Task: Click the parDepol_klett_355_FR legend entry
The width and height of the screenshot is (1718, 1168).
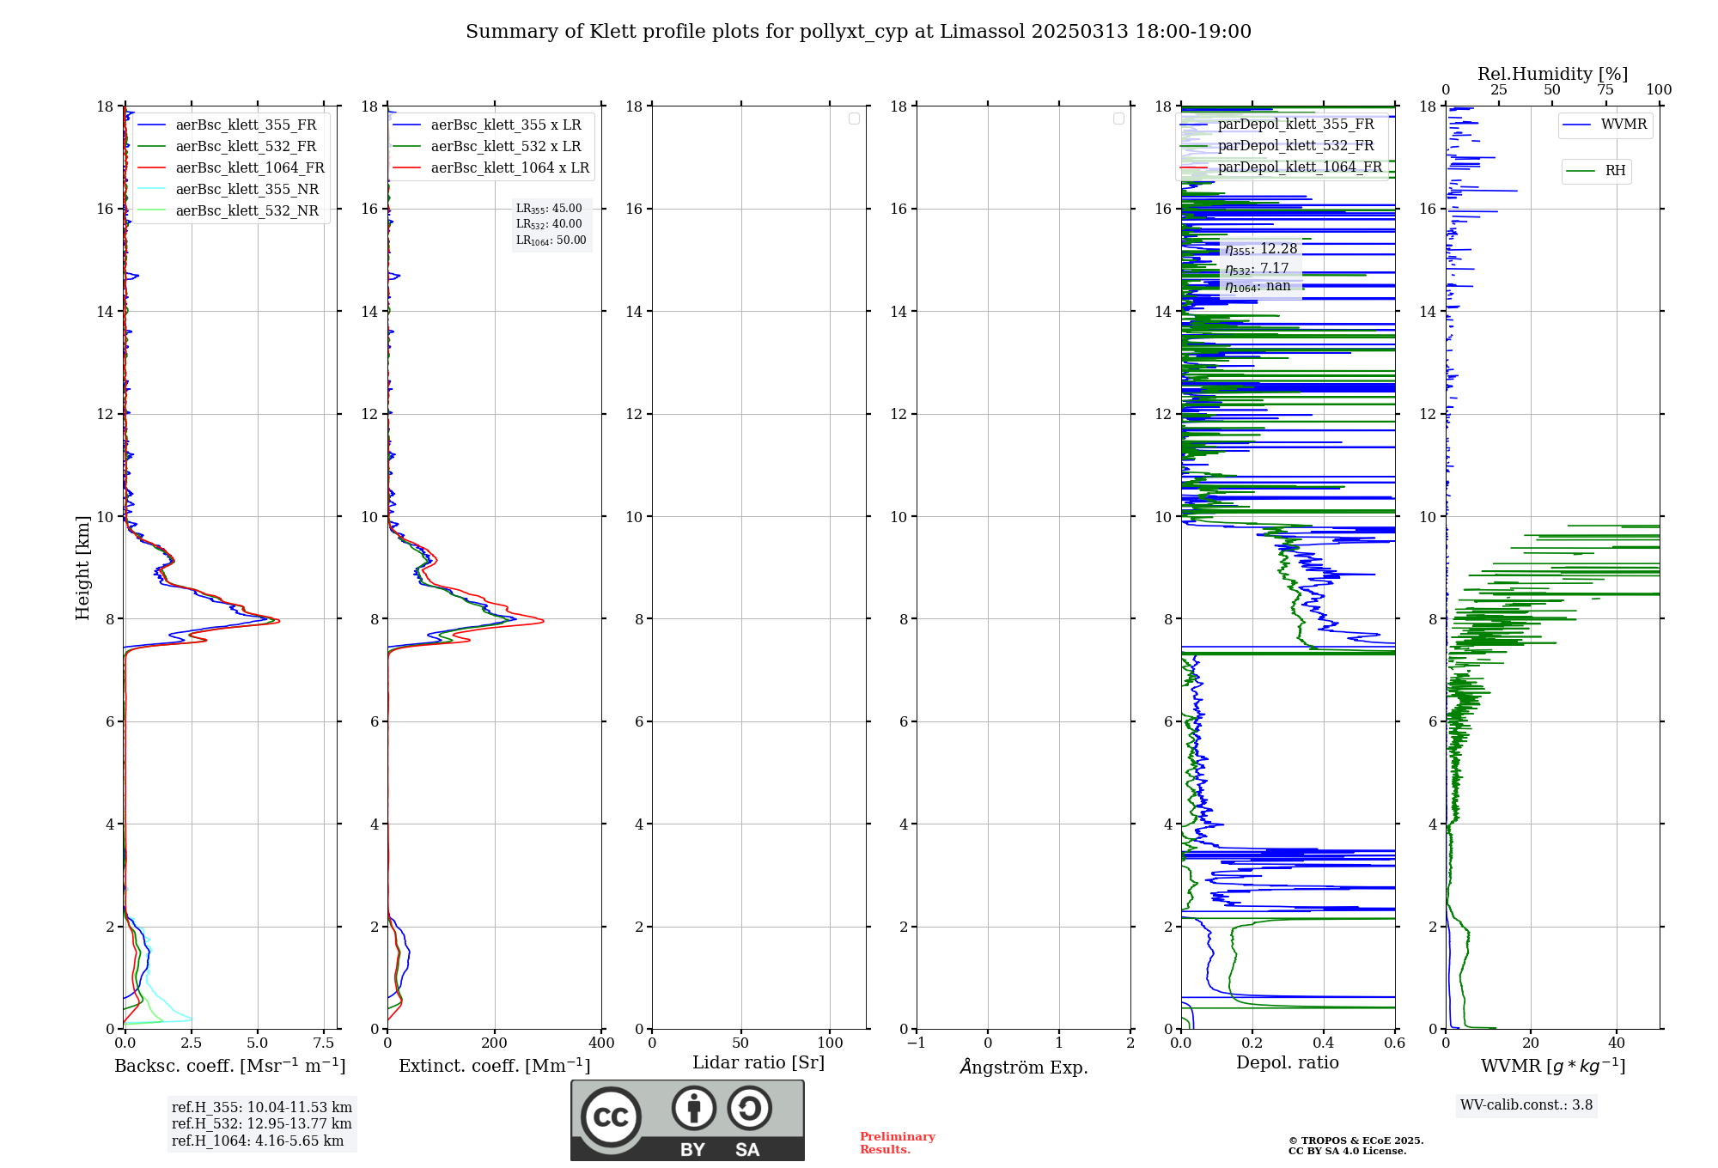Action: [1277, 125]
